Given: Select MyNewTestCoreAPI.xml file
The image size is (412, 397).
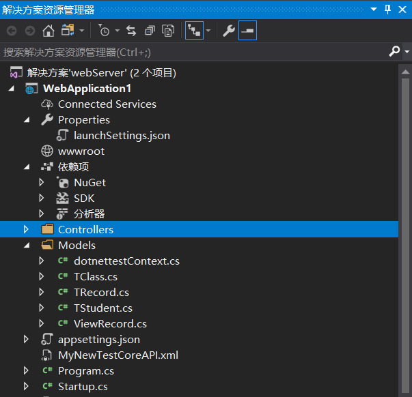Looking at the screenshot, I should pos(118,355).
